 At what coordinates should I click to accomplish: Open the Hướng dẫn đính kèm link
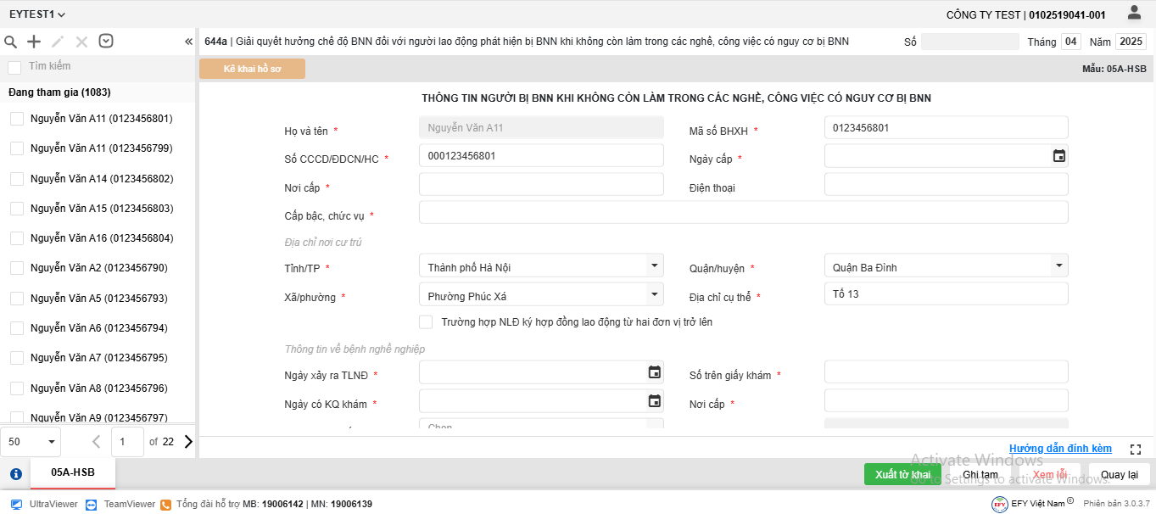(1060, 449)
